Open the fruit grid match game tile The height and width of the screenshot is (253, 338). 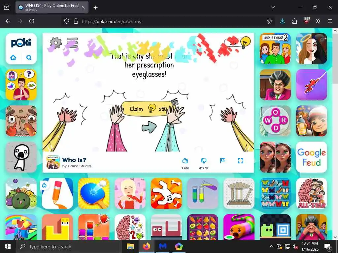pos(203,227)
